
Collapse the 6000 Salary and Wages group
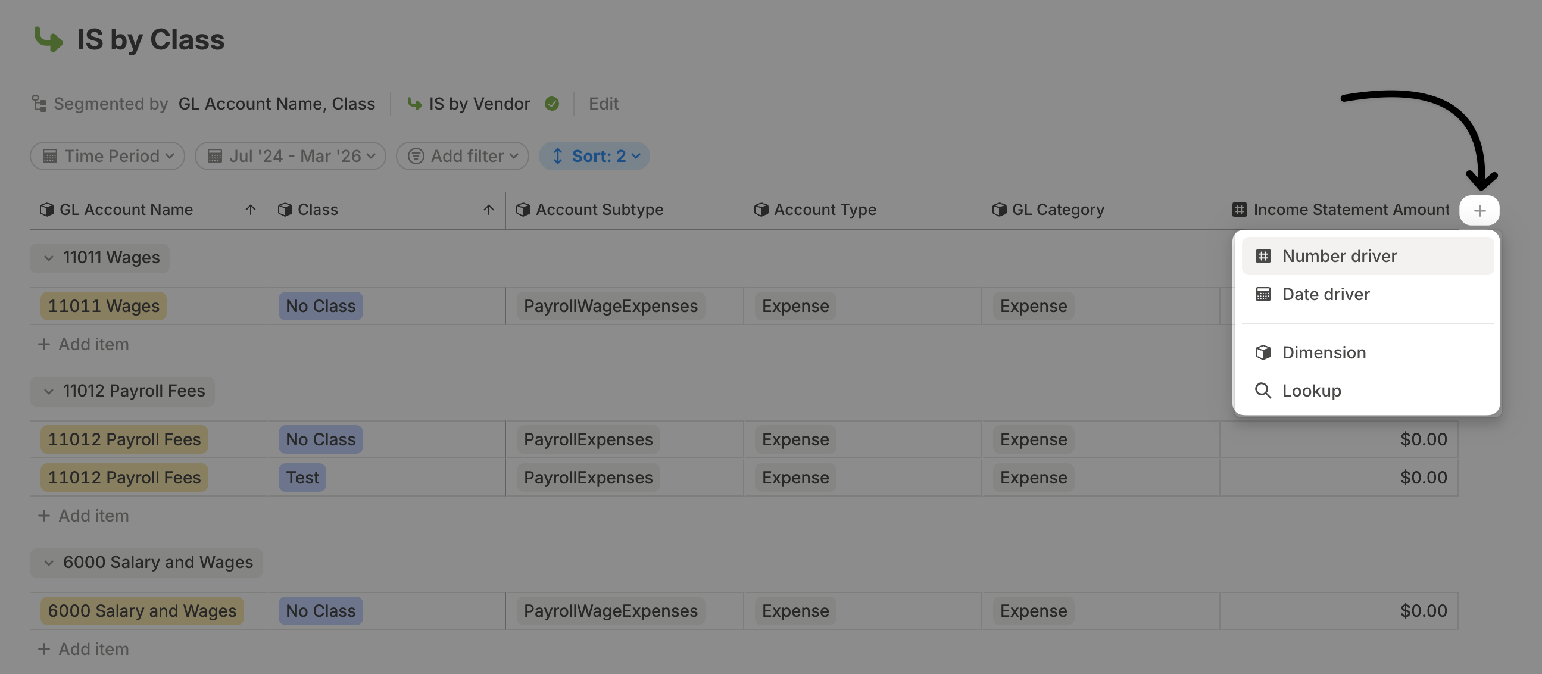point(49,563)
